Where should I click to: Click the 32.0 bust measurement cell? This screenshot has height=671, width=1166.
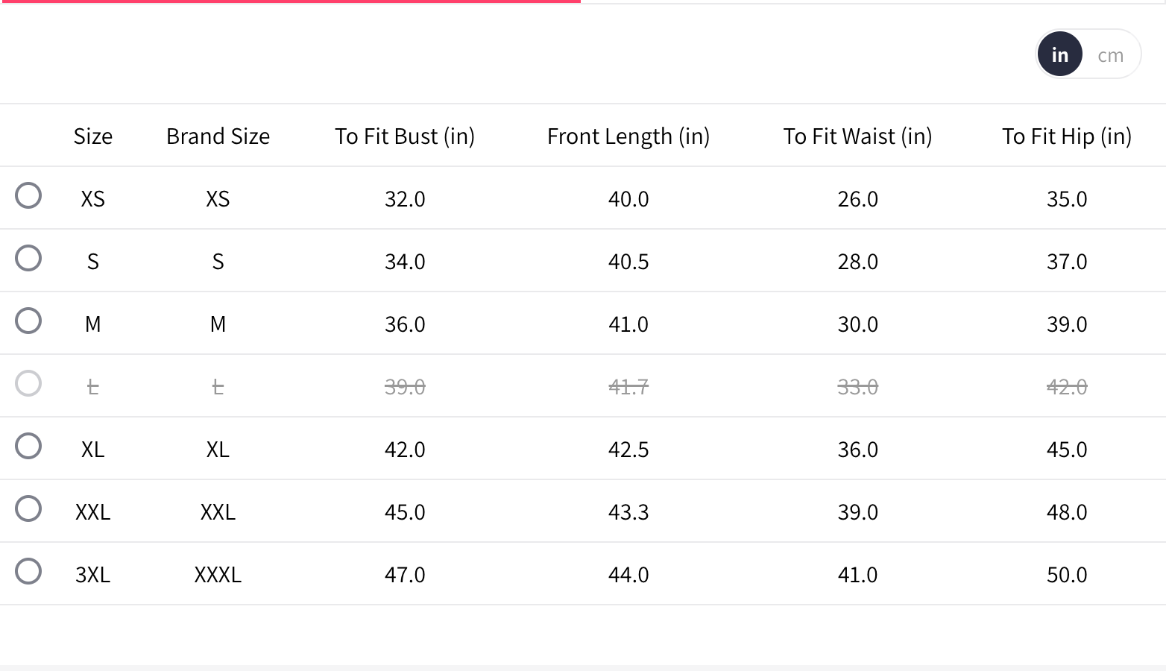click(x=405, y=199)
